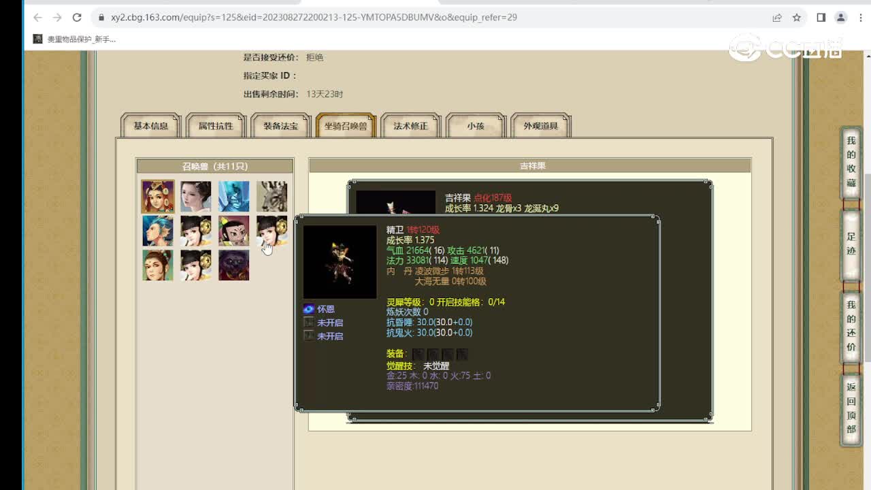Click the browser vertical scrollbar
871x490 pixels.
click(867, 269)
